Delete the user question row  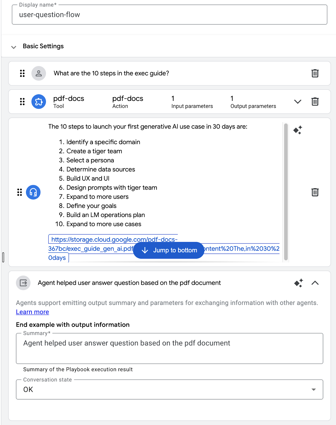click(315, 73)
